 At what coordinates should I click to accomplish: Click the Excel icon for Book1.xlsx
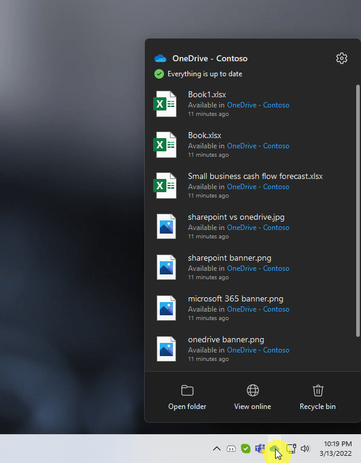pos(165,104)
